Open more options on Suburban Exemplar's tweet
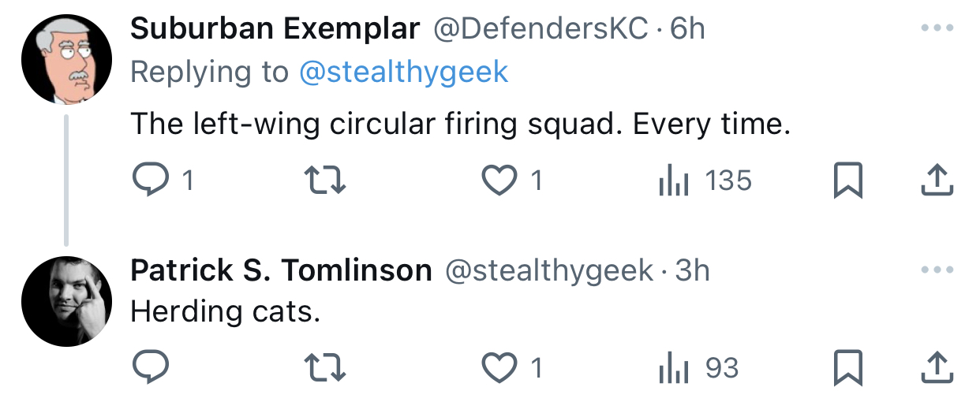 click(937, 28)
